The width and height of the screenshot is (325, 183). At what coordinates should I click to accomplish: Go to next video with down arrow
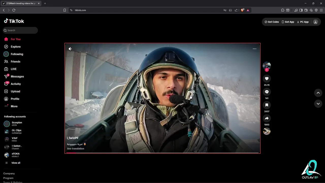318,104
